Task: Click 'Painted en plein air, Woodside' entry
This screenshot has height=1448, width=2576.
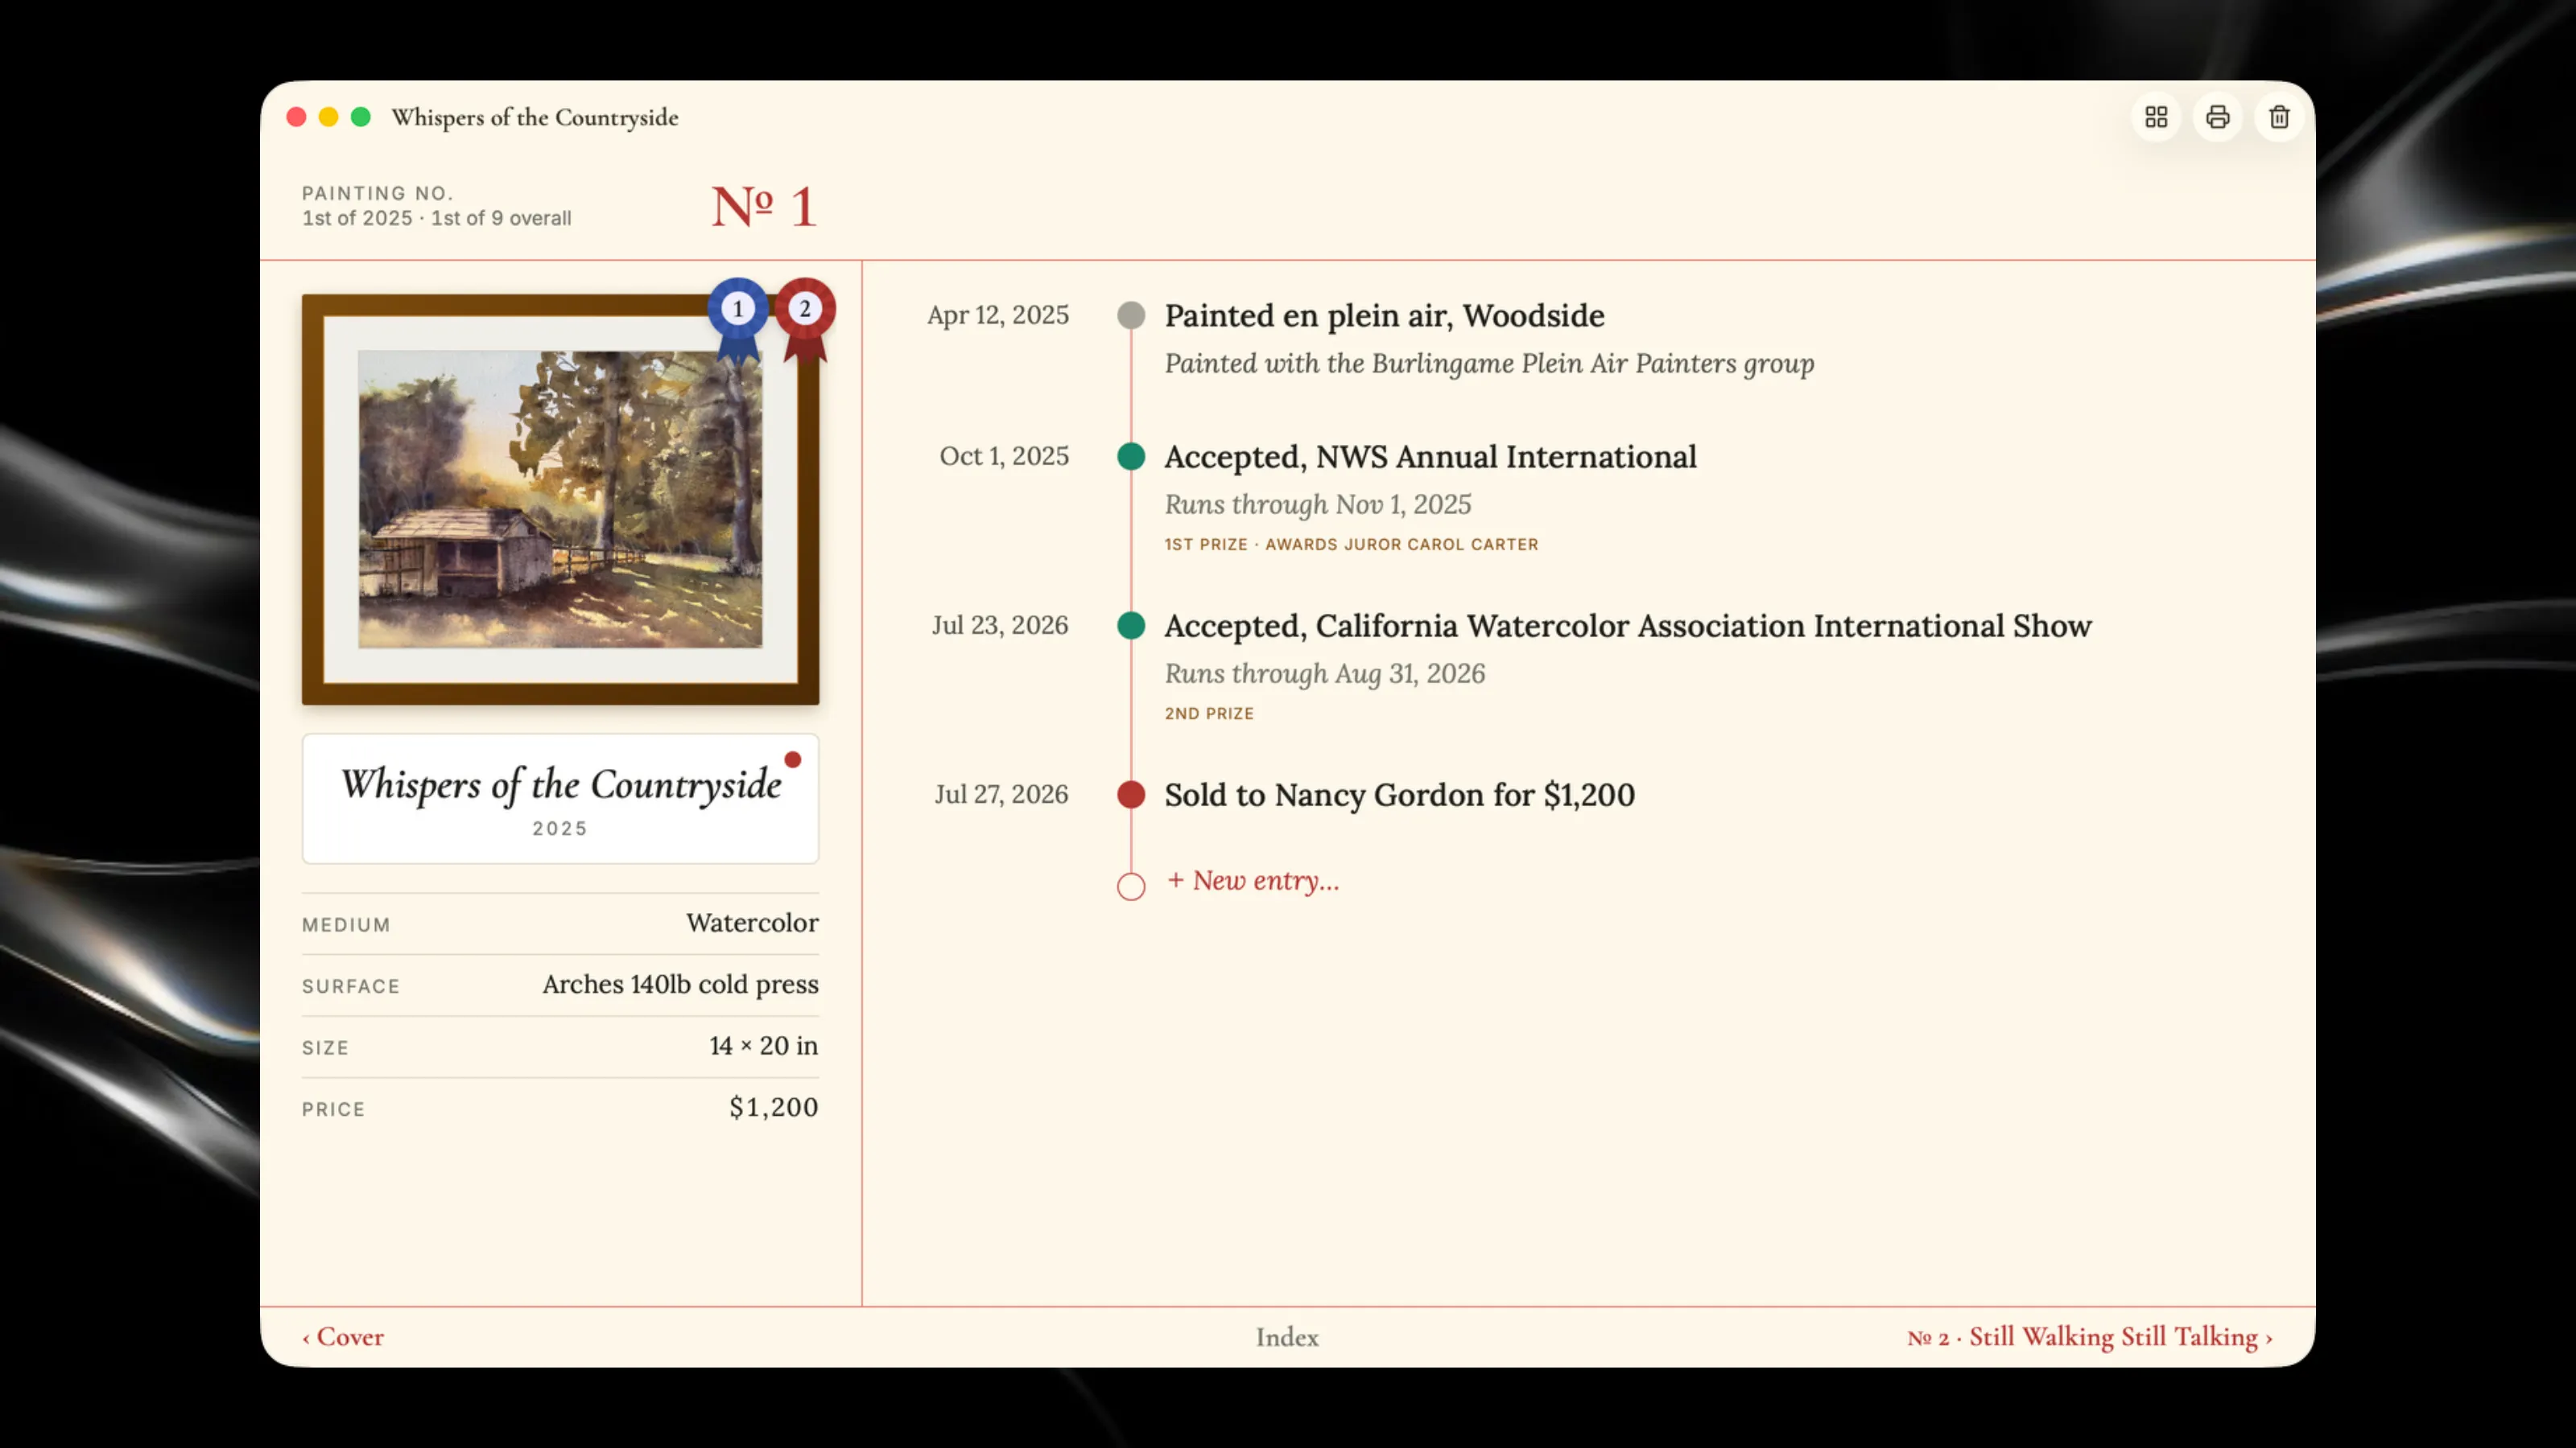Action: (1384, 316)
